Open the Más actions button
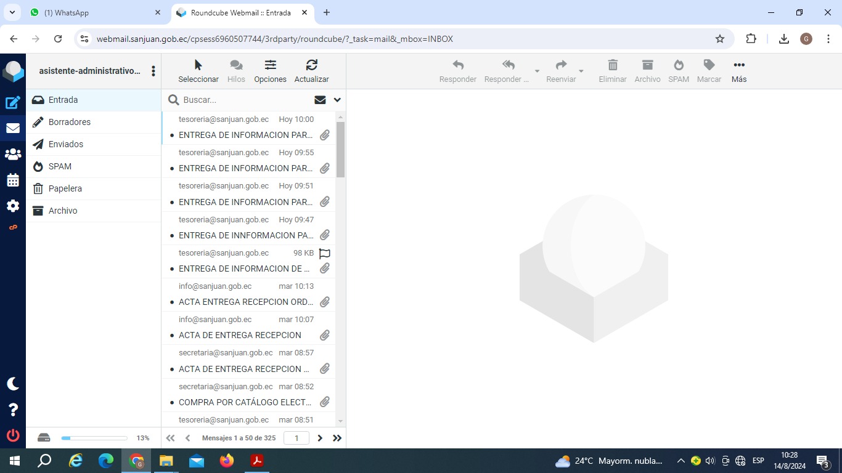Image resolution: width=842 pixels, height=473 pixels. [739, 71]
